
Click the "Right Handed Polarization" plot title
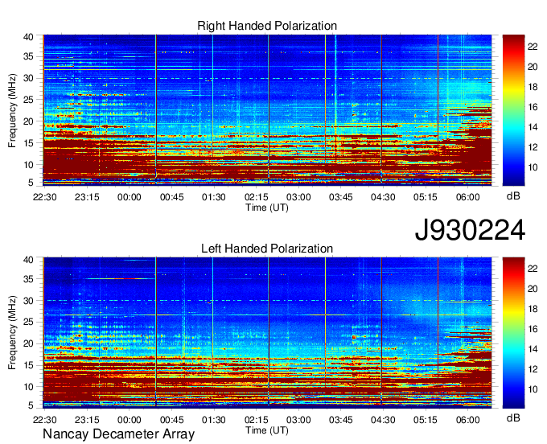267,26
